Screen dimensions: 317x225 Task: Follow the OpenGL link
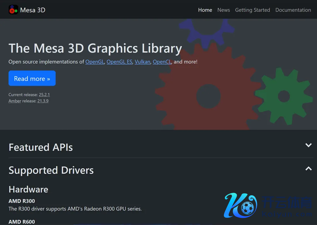click(94, 62)
